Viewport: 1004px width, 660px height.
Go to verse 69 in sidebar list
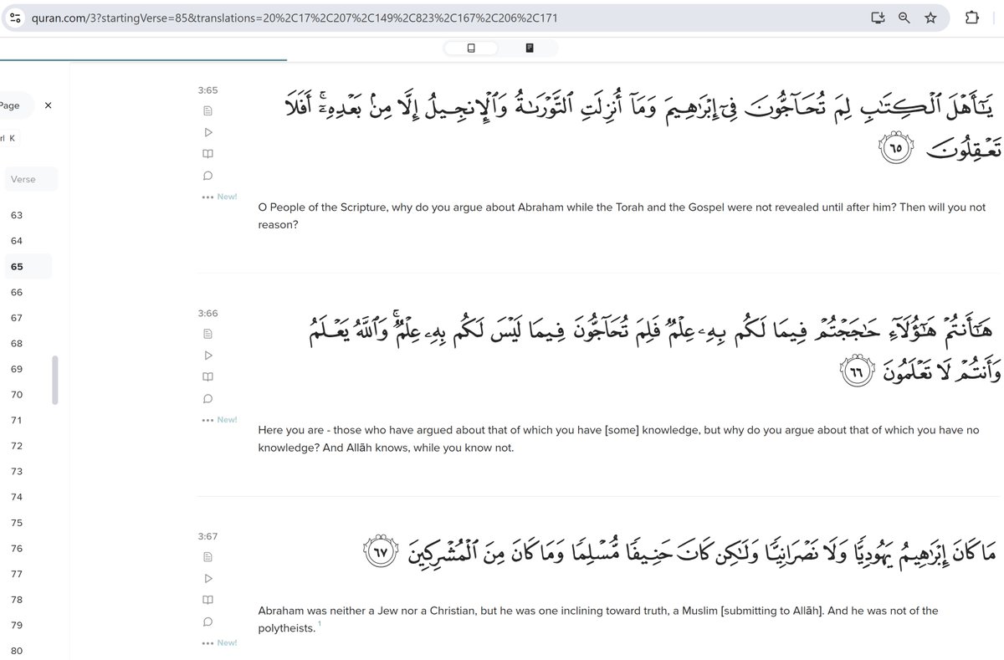pos(18,369)
